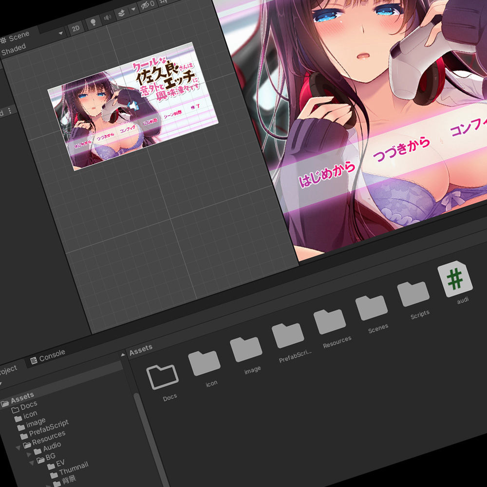
Task: Select the title canvas image in Scene view
Action: [x=133, y=106]
